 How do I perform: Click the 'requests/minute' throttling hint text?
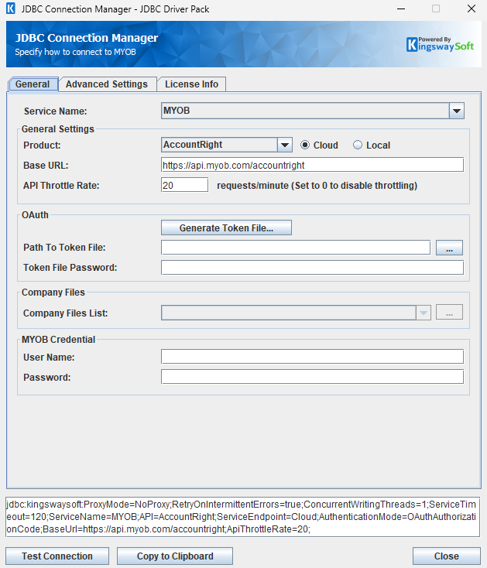(317, 186)
